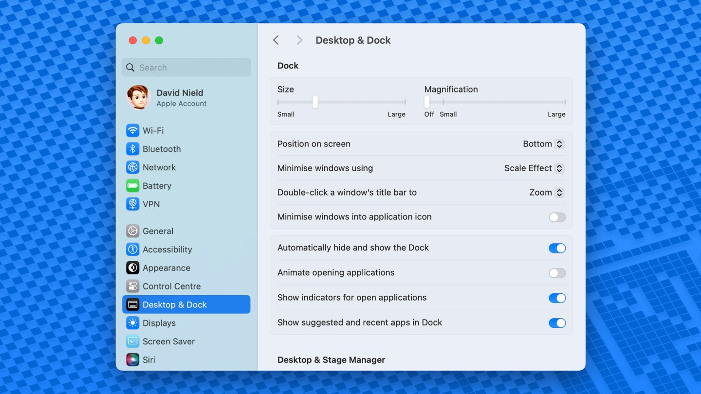Screen dimensions: 701x394
Task: Click the back navigation arrow
Action: [x=276, y=40]
